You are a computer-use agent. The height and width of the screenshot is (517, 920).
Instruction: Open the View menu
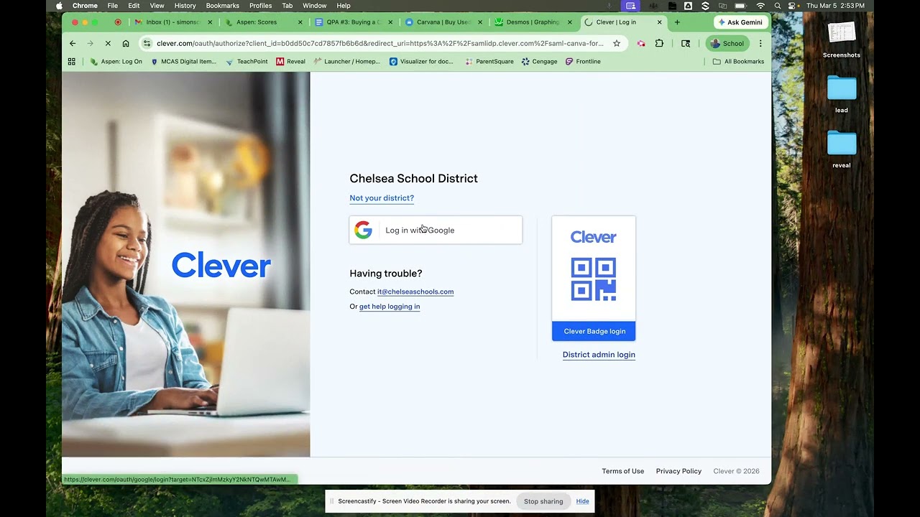pyautogui.click(x=157, y=6)
